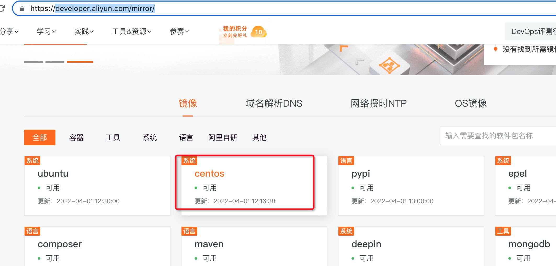Open the composer mirror card
The height and width of the screenshot is (266, 556).
click(x=97, y=246)
